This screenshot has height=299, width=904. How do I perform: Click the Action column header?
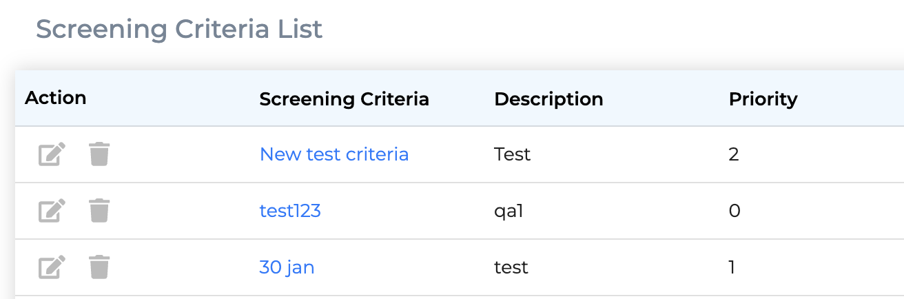click(x=56, y=98)
